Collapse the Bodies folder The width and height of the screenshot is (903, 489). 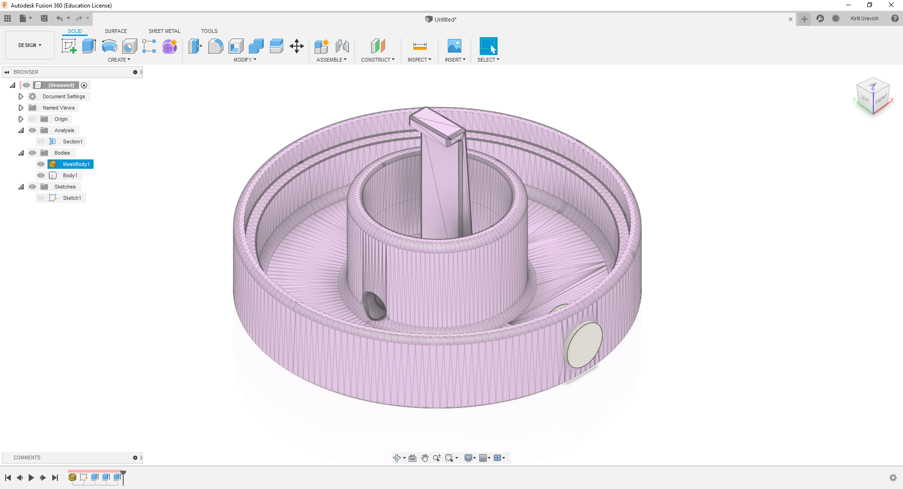coord(21,153)
